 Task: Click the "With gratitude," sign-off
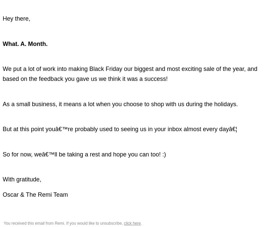(x=22, y=179)
